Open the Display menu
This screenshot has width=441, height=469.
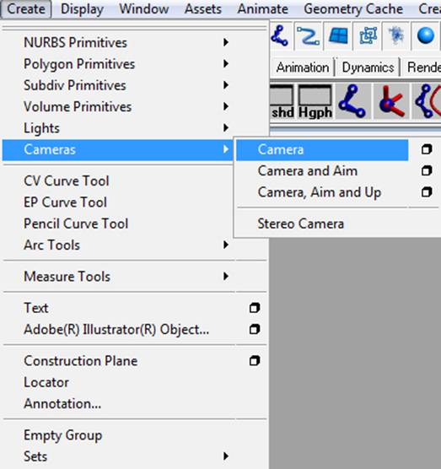coord(82,8)
